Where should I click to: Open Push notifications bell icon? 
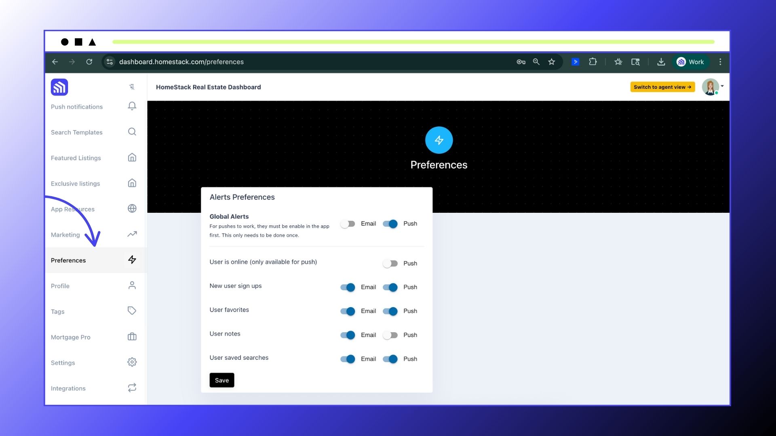click(x=132, y=106)
